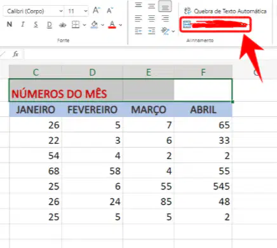Toggle italic formatting (I)

(22, 24)
